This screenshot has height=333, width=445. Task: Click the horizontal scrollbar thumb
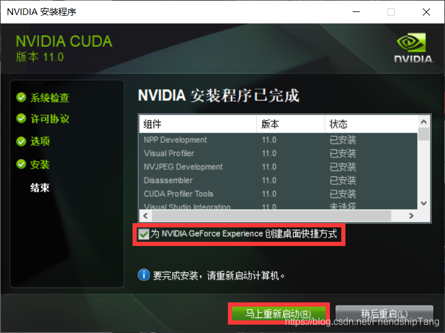coord(272,216)
